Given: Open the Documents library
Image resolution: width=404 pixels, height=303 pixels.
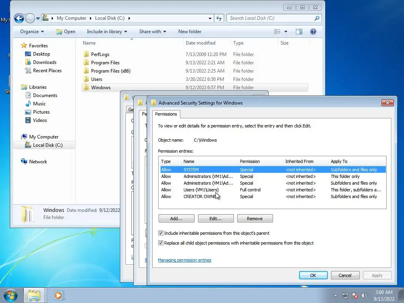Looking at the screenshot, I should point(45,95).
